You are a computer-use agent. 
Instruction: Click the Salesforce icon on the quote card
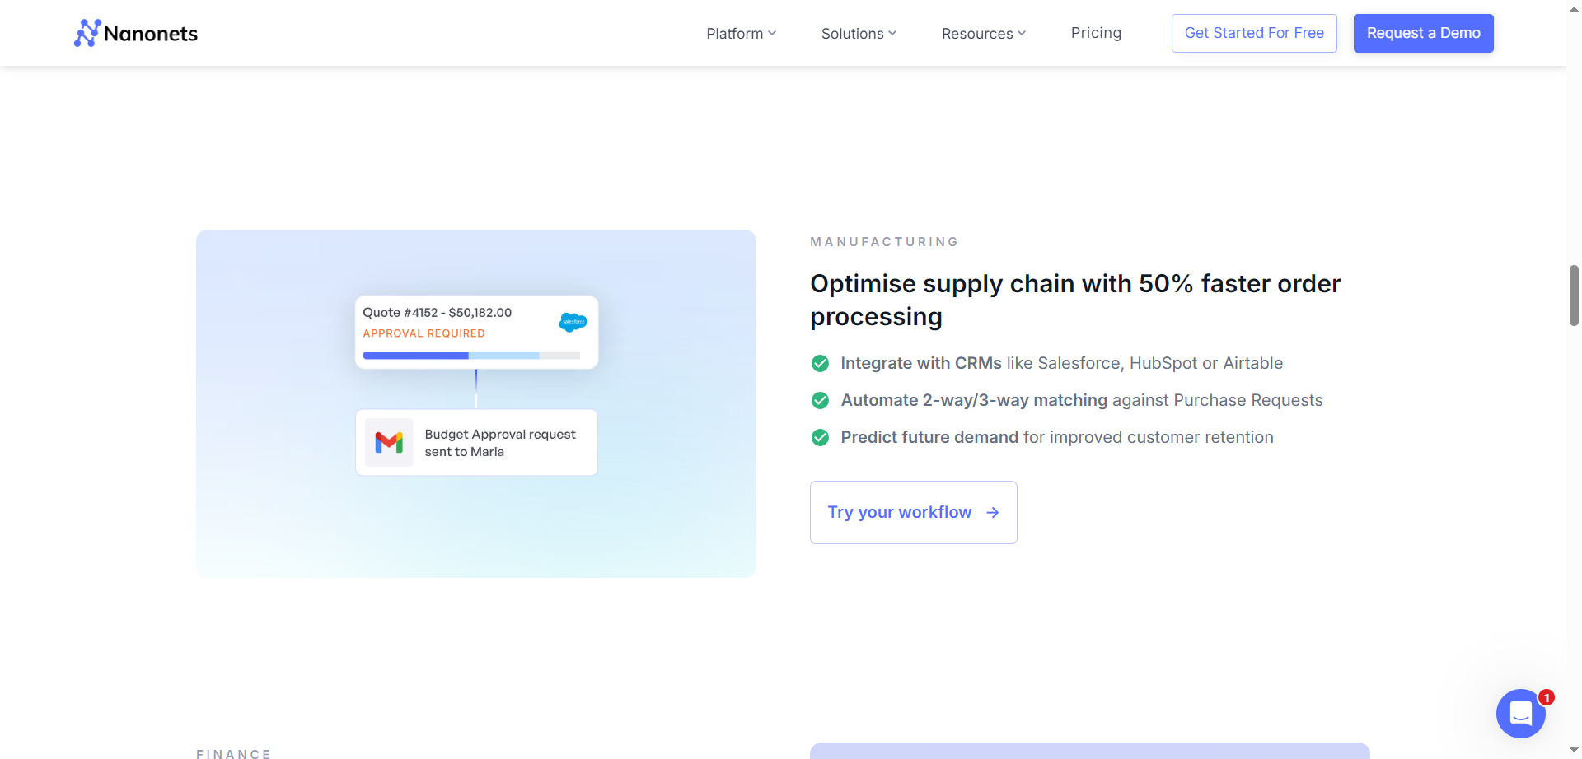pyautogui.click(x=573, y=322)
